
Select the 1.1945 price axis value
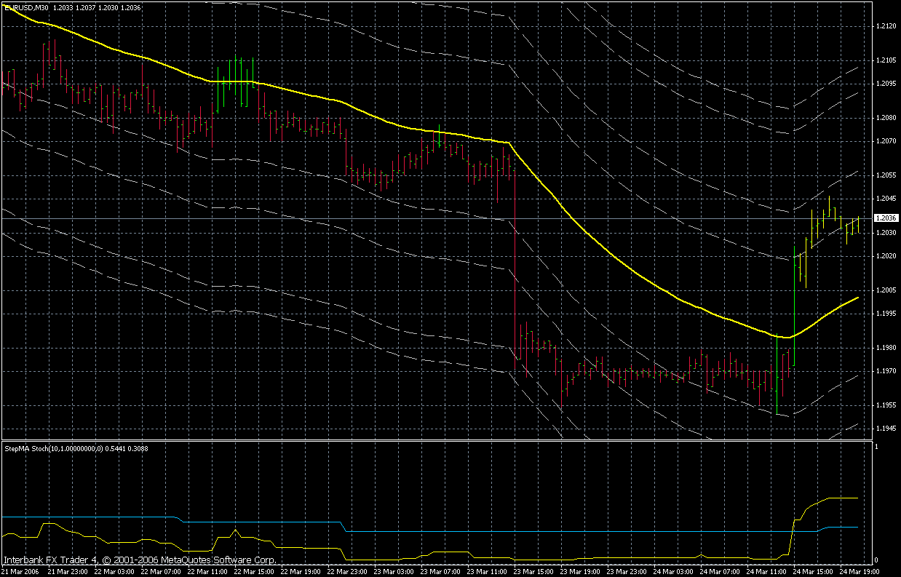(x=886, y=429)
